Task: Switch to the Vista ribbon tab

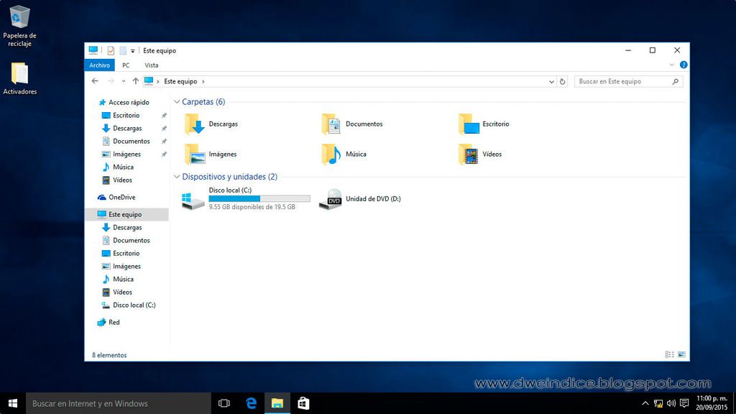Action: click(152, 65)
